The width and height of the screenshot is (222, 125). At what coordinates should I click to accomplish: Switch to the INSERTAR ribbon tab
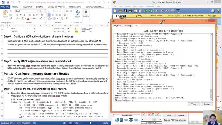(x=27, y=7)
